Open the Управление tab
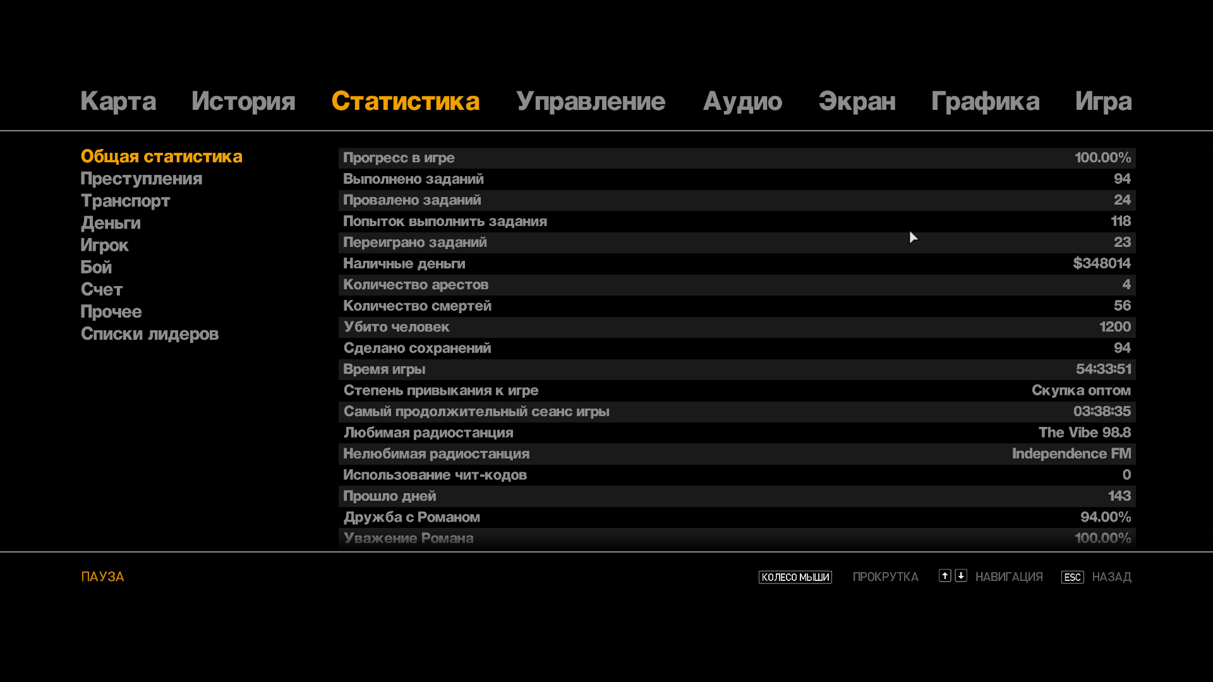Image resolution: width=1213 pixels, height=682 pixels. [x=590, y=102]
